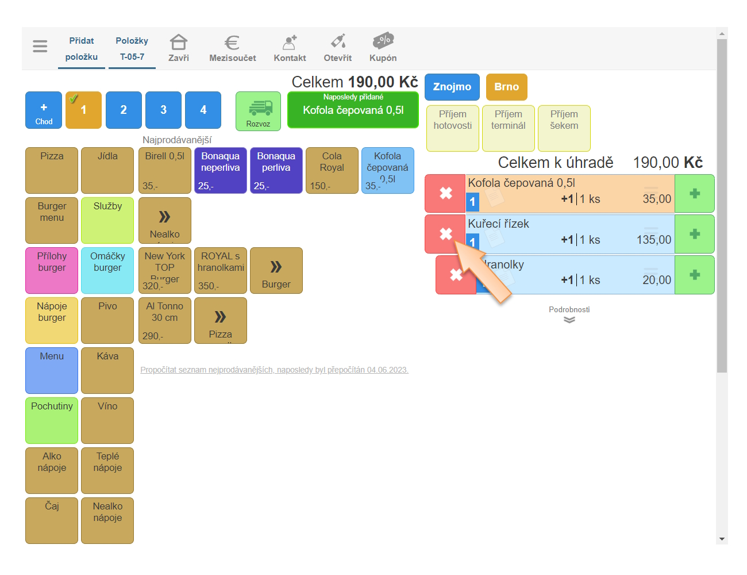The height and width of the screenshot is (575, 747).
Task: Expand Podrobnosti details section
Action: point(569,315)
